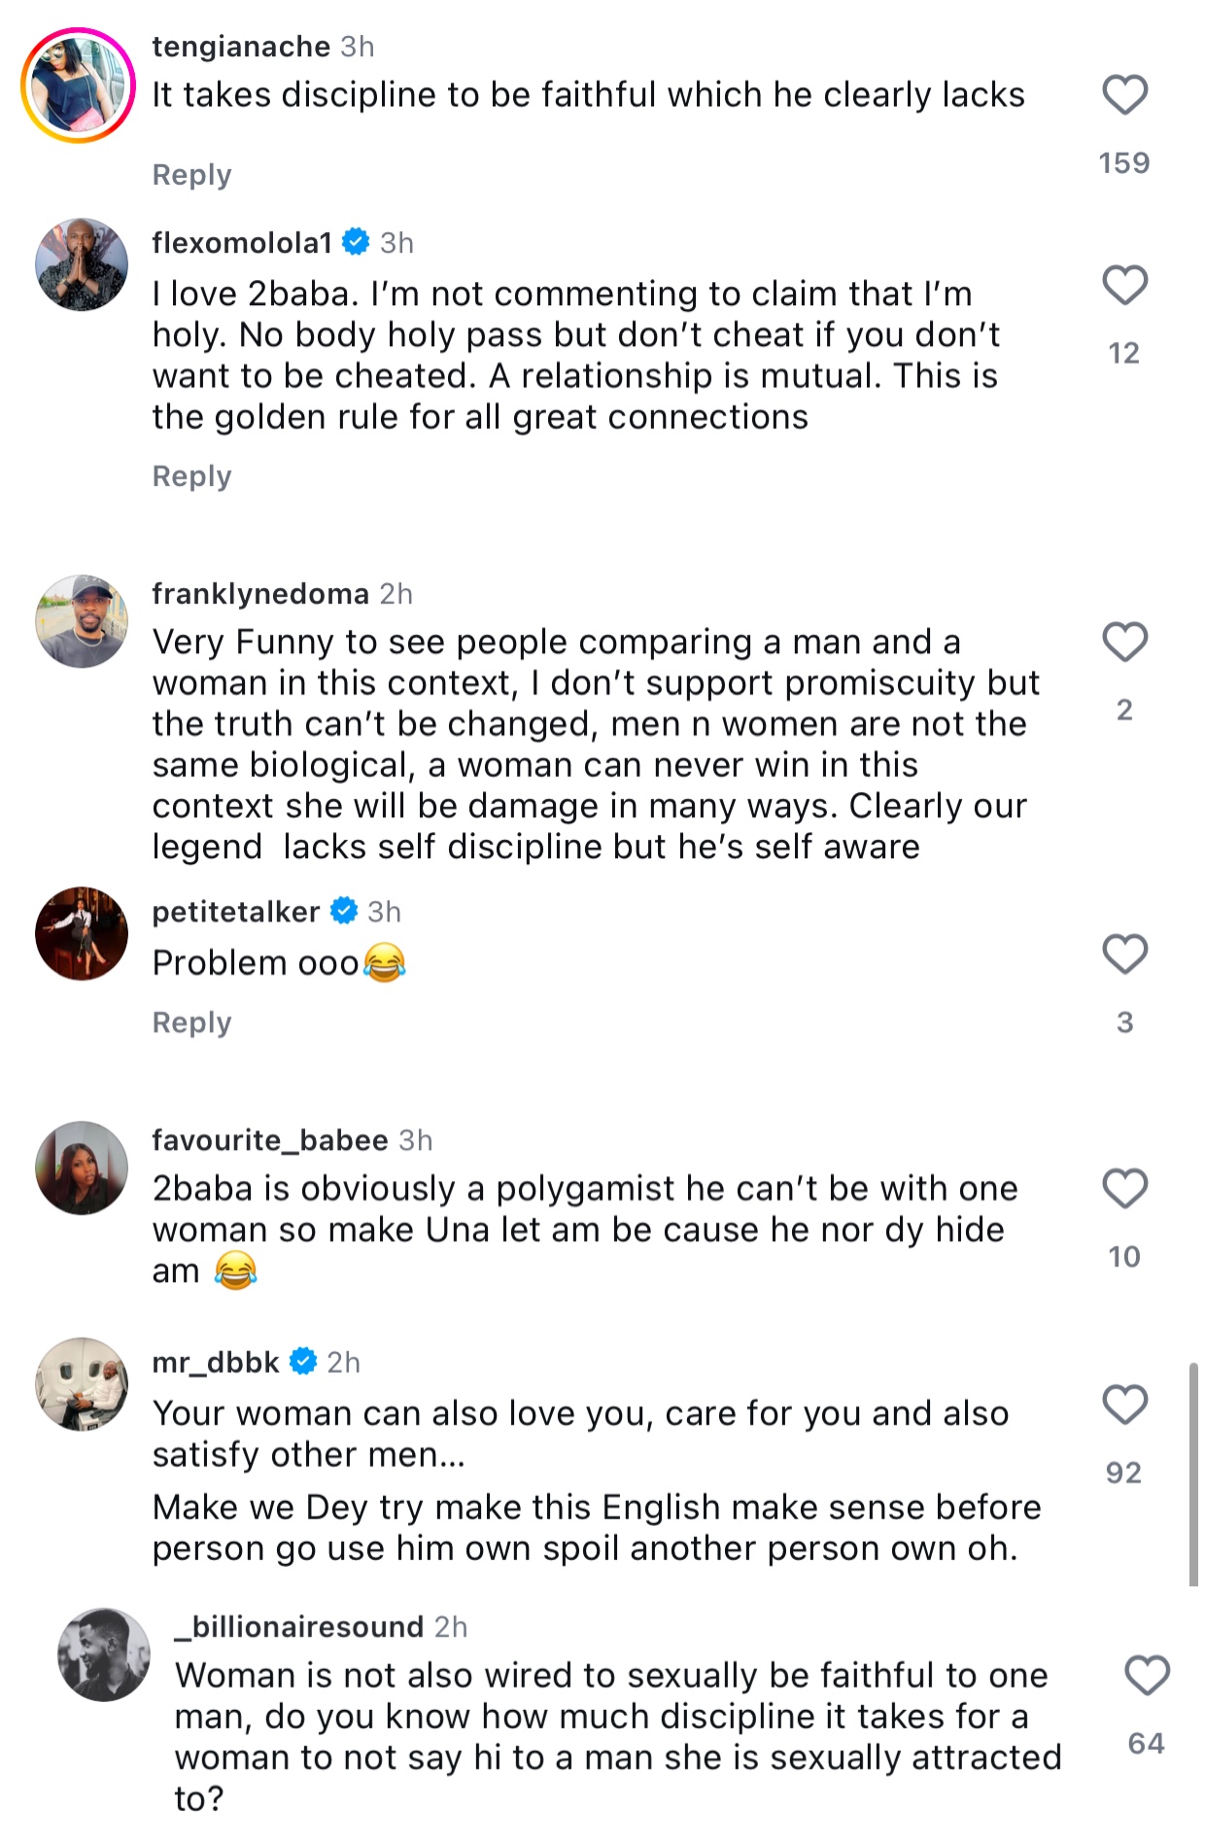Viewport: 1205px width, 1843px height.
Task: Like tengianache's comment with the heart
Action: 1124,95
